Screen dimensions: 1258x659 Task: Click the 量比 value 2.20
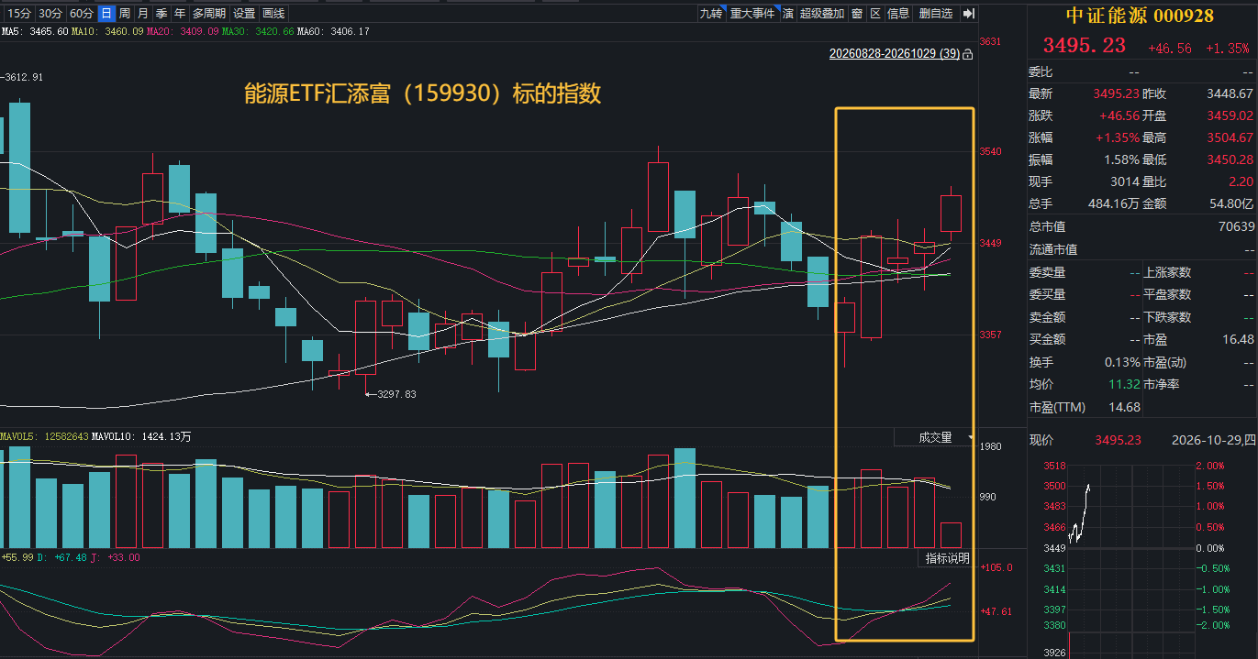click(1241, 181)
